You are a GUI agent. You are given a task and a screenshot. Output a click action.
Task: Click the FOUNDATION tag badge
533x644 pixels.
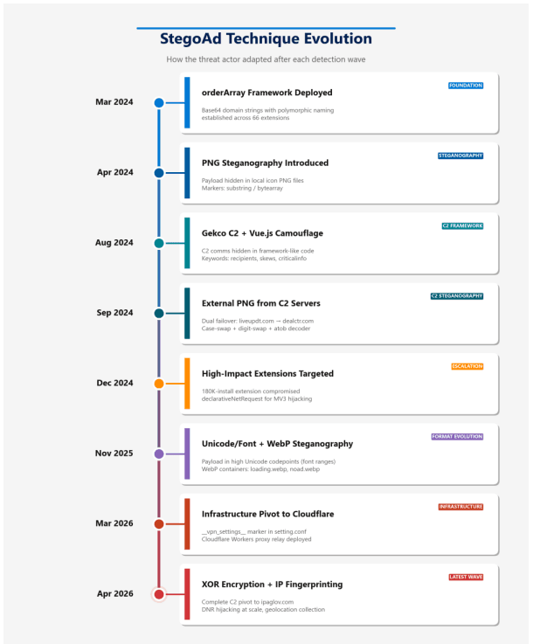coord(466,86)
